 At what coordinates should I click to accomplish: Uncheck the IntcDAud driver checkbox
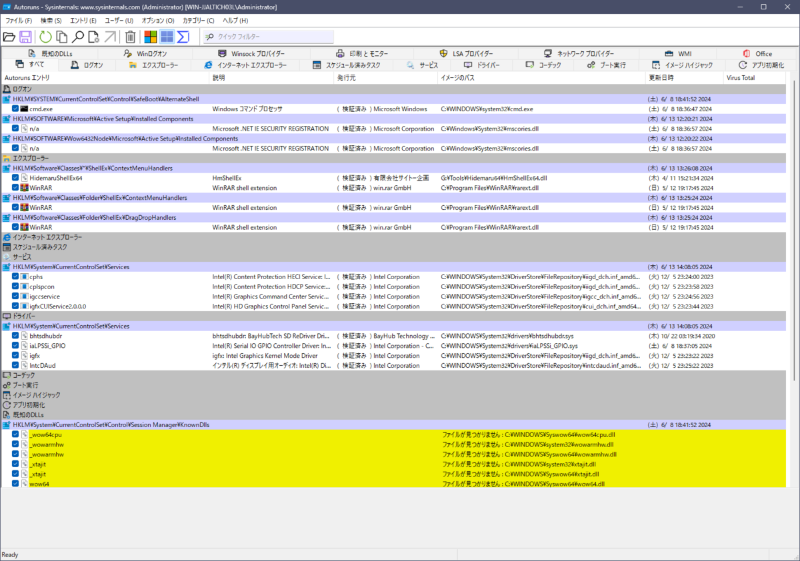[x=15, y=366]
